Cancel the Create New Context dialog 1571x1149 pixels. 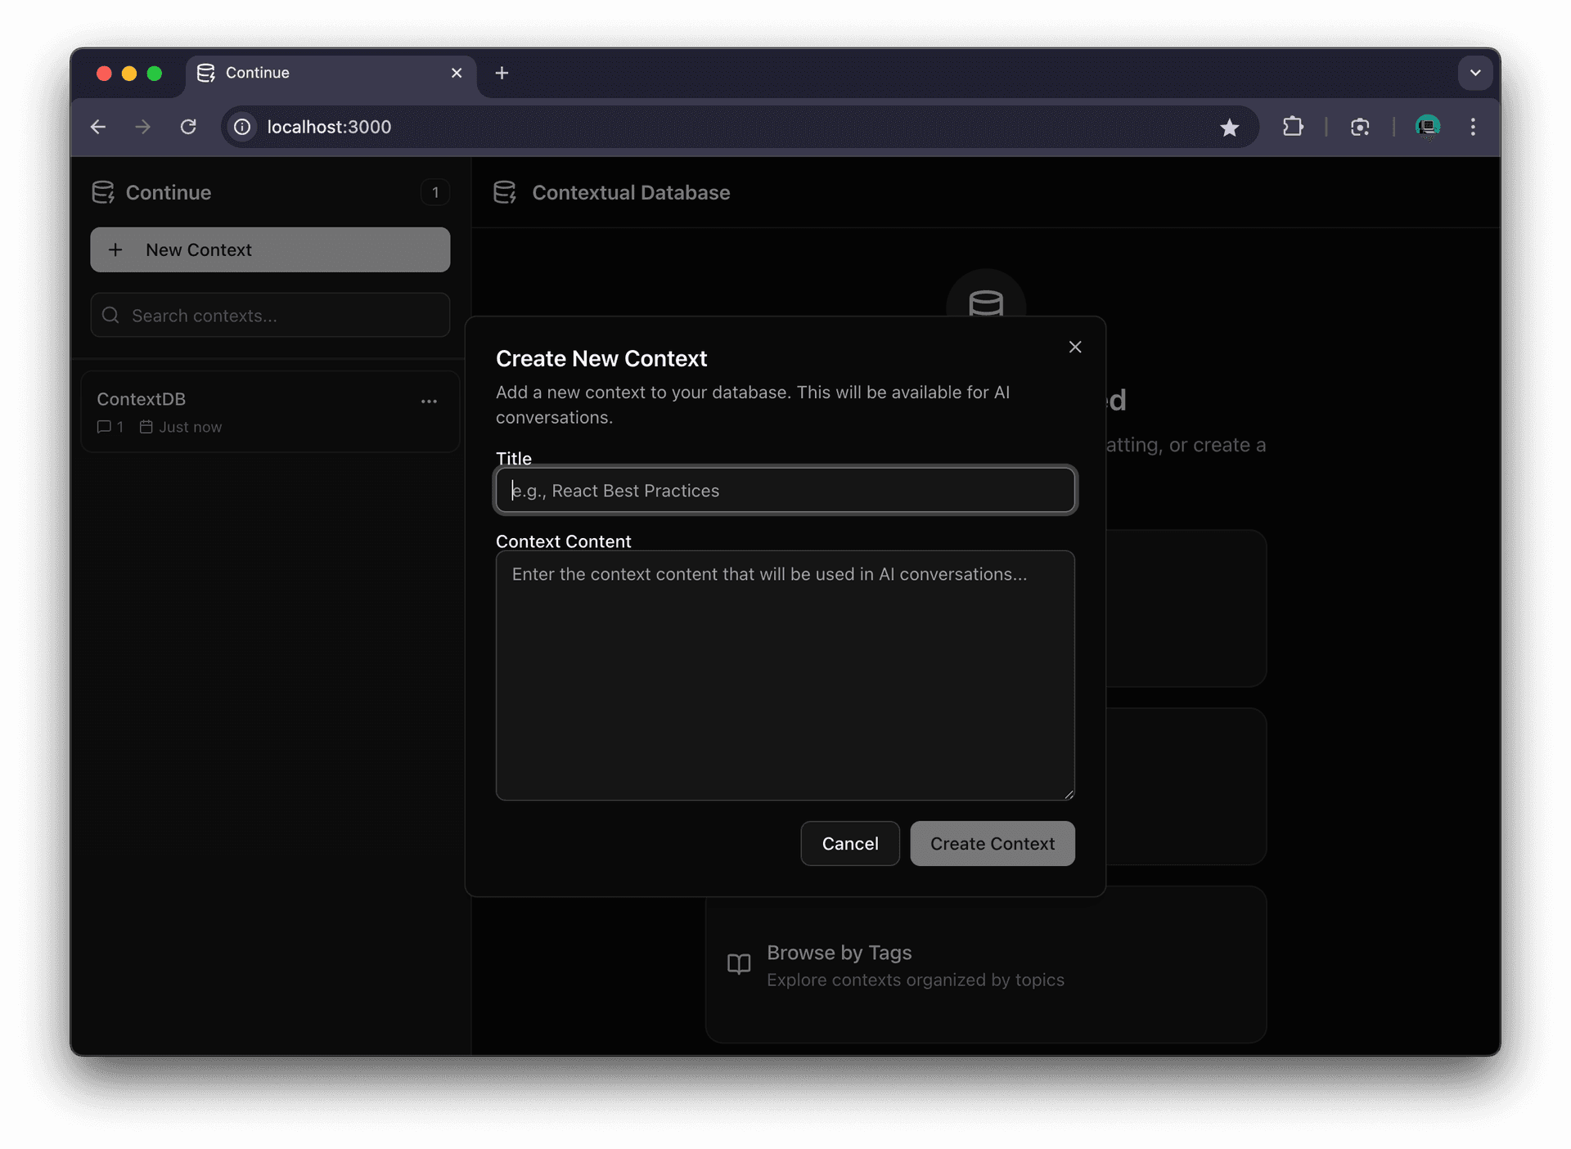849,843
